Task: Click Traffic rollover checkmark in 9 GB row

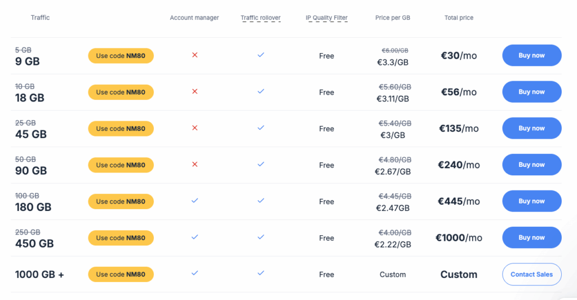Action: coord(261,55)
